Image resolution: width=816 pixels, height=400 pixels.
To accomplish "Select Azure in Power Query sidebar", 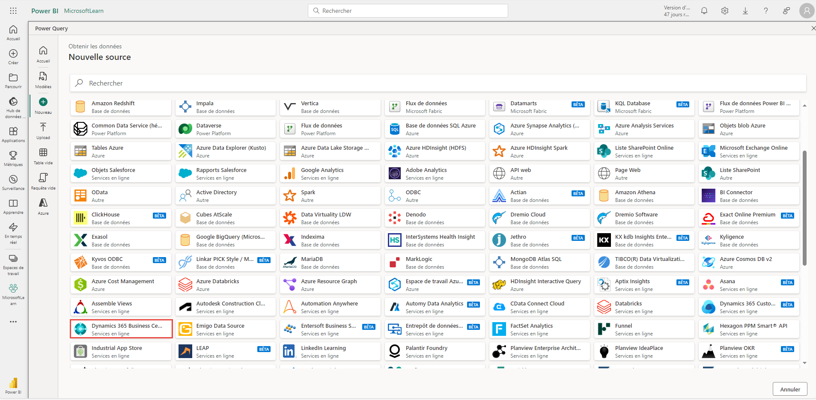I will point(43,207).
